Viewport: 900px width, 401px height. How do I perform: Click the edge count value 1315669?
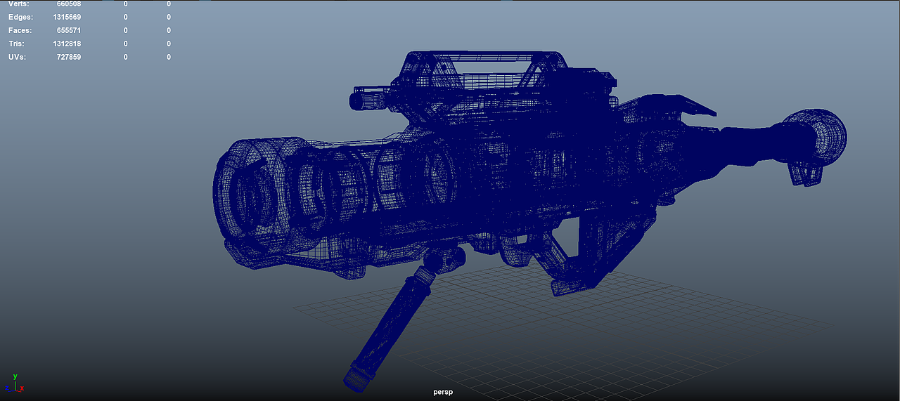pyautogui.click(x=67, y=17)
